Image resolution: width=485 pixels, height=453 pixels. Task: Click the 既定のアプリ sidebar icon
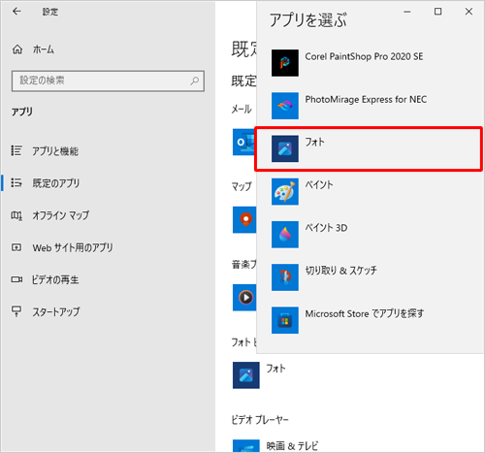16,182
